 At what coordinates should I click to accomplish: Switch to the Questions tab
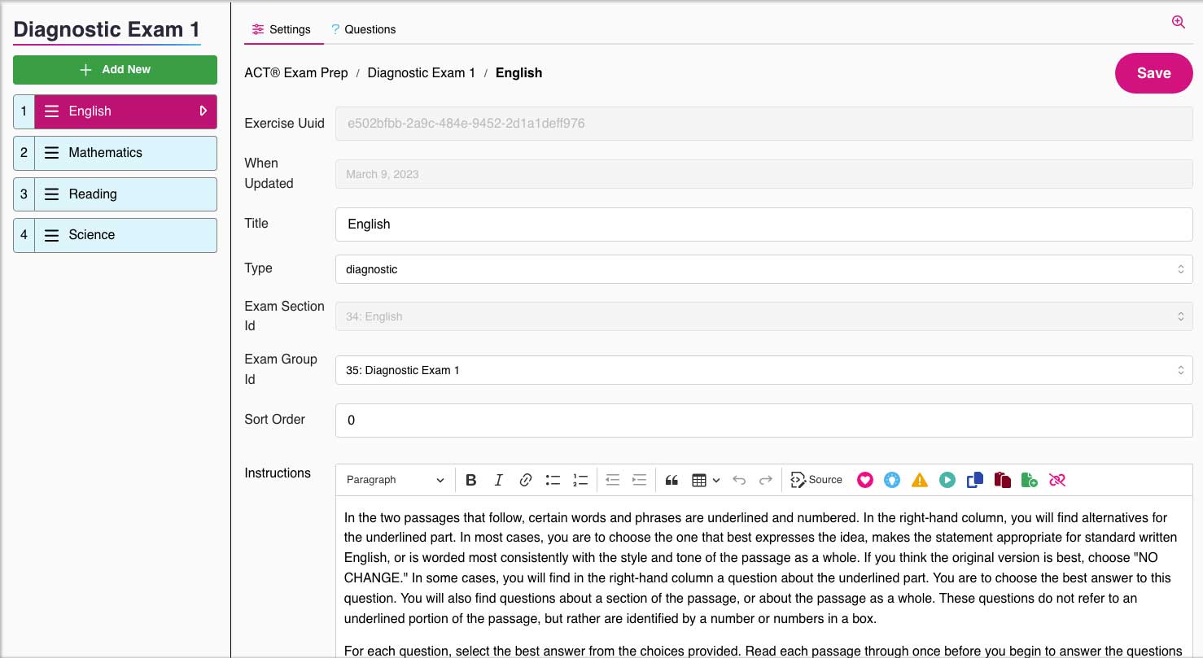[x=363, y=29]
